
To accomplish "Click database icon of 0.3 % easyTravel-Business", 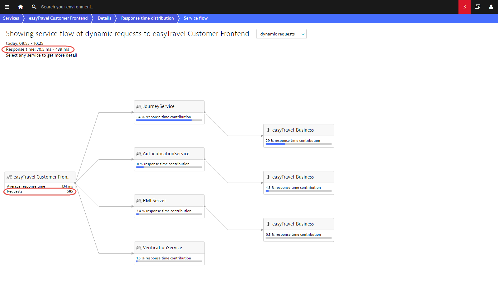I will coord(268,224).
